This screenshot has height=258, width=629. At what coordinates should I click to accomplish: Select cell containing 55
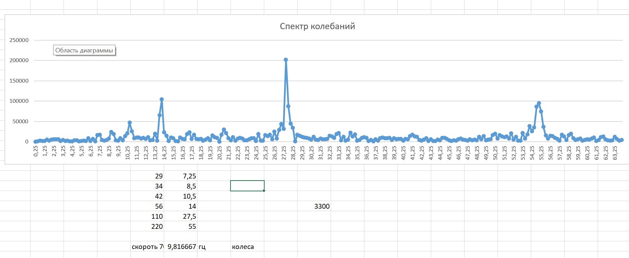click(x=180, y=226)
